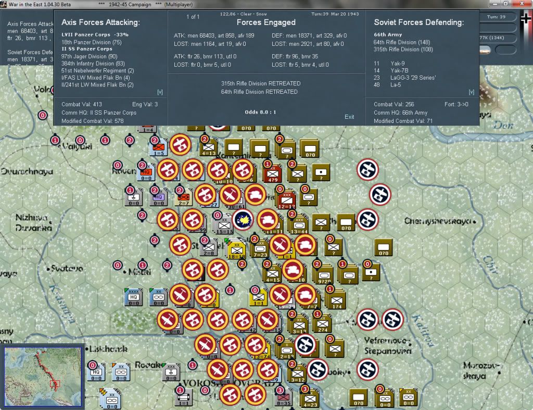Click the gray infantry counter labeled 2=8
Image resolution: width=533 pixels, height=410 pixels.
(x=209, y=247)
